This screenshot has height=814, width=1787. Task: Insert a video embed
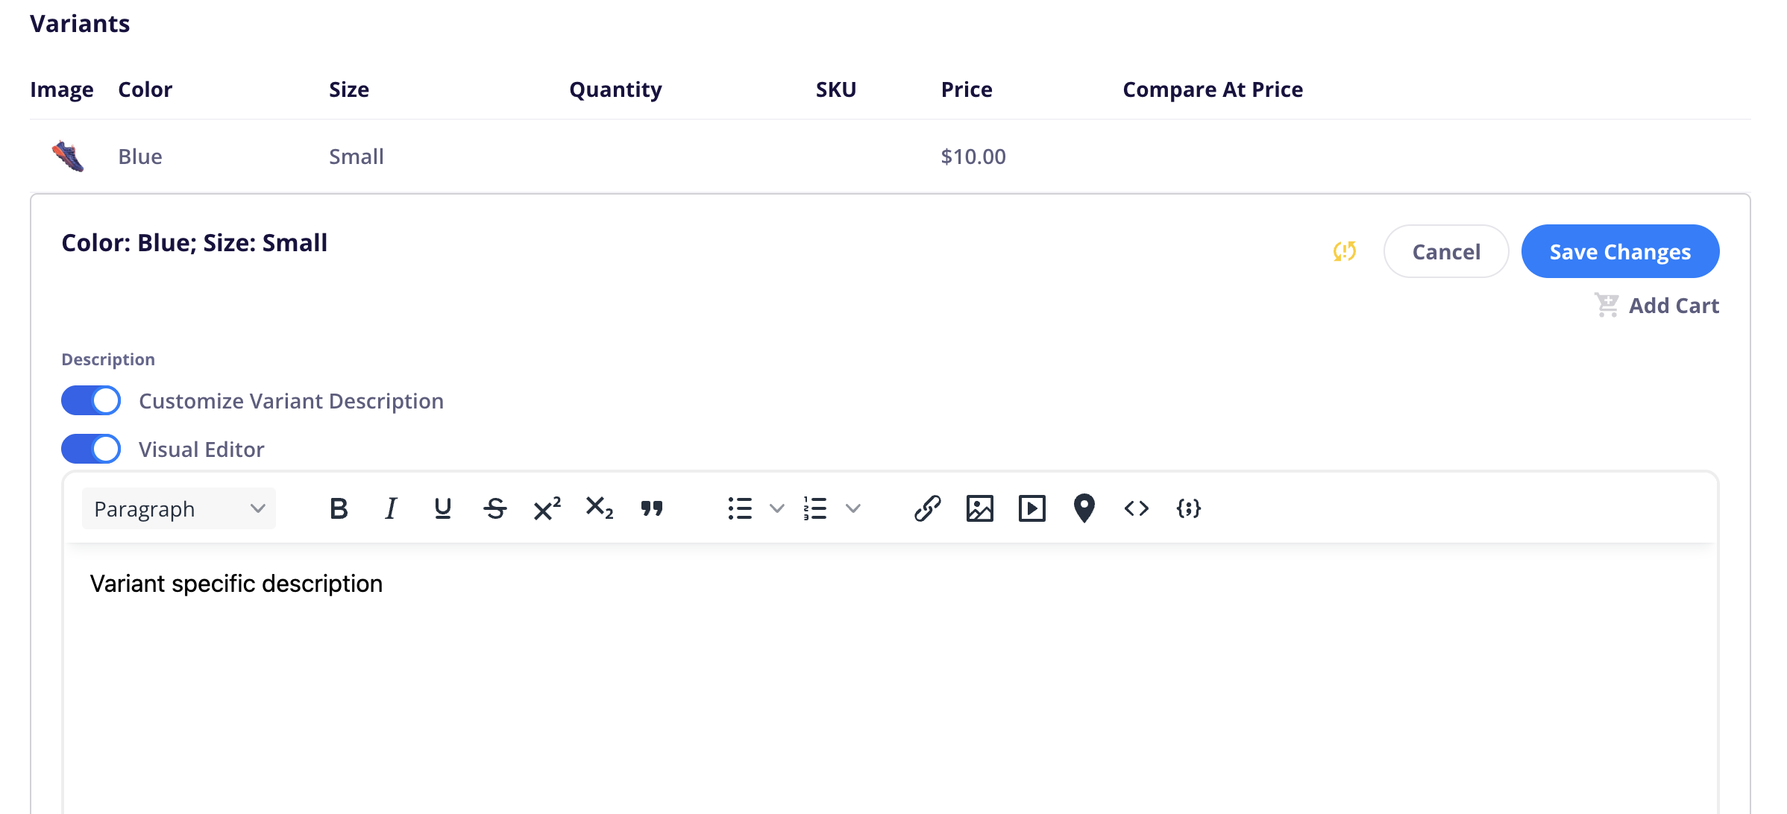[x=1031, y=508]
